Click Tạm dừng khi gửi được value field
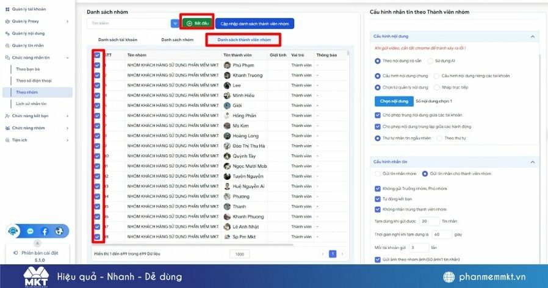Viewport: 548px width, 288px height. (x=429, y=221)
